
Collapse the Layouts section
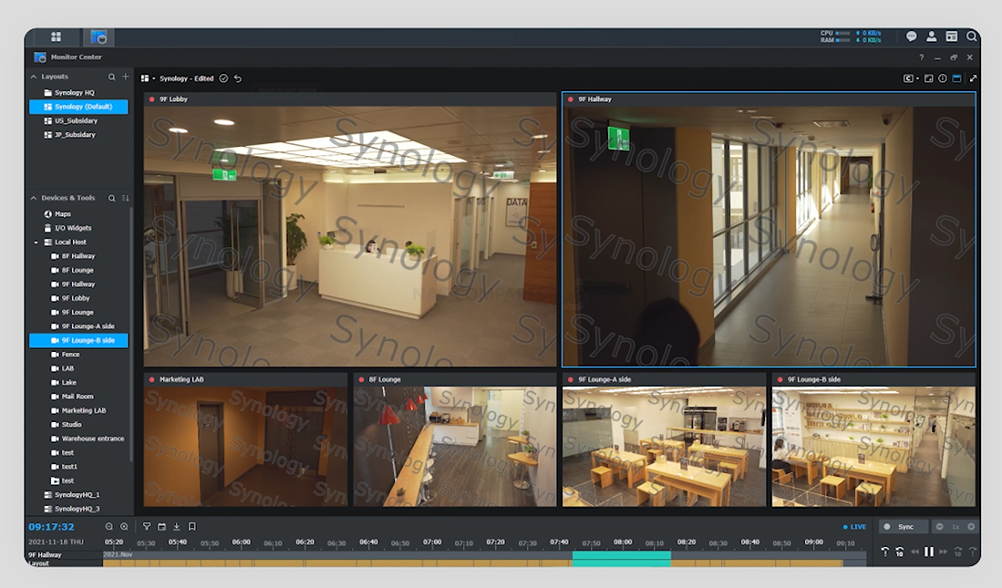point(34,77)
